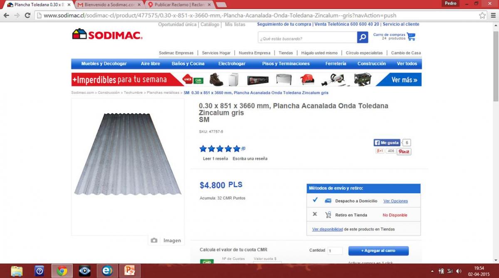Open the shopping cart icon

411,37
